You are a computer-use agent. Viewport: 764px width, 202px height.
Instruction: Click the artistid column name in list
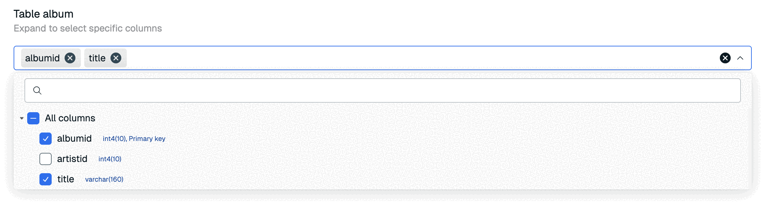click(72, 159)
